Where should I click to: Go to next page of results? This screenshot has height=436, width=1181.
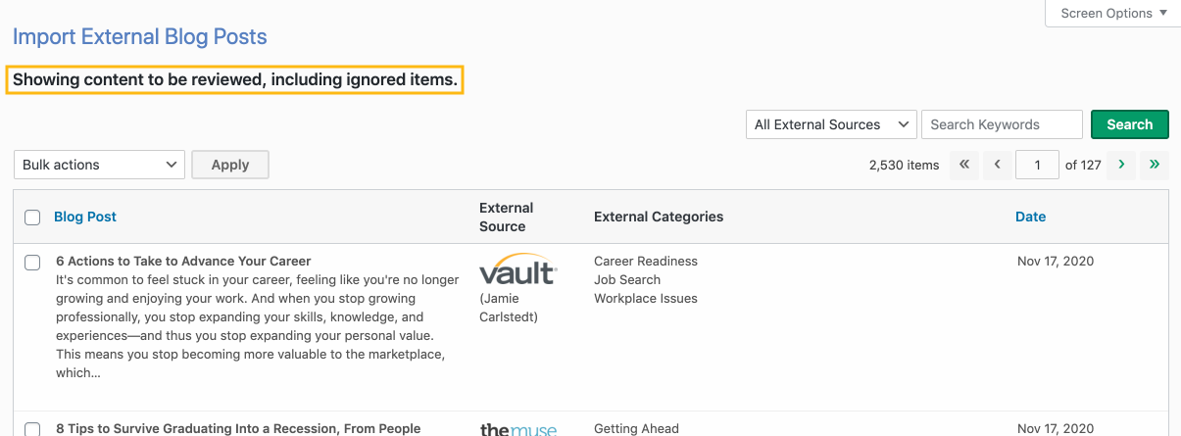pyautogui.click(x=1121, y=165)
